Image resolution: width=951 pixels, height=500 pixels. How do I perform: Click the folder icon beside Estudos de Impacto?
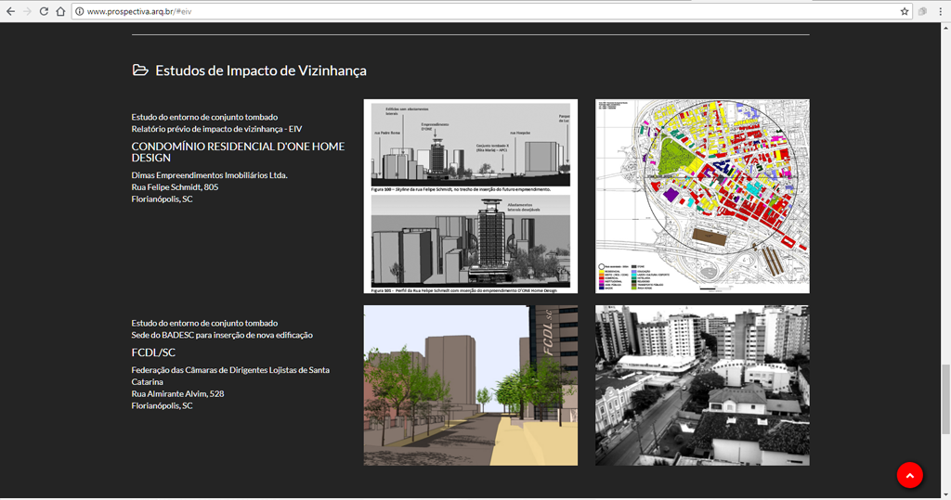[x=140, y=71]
